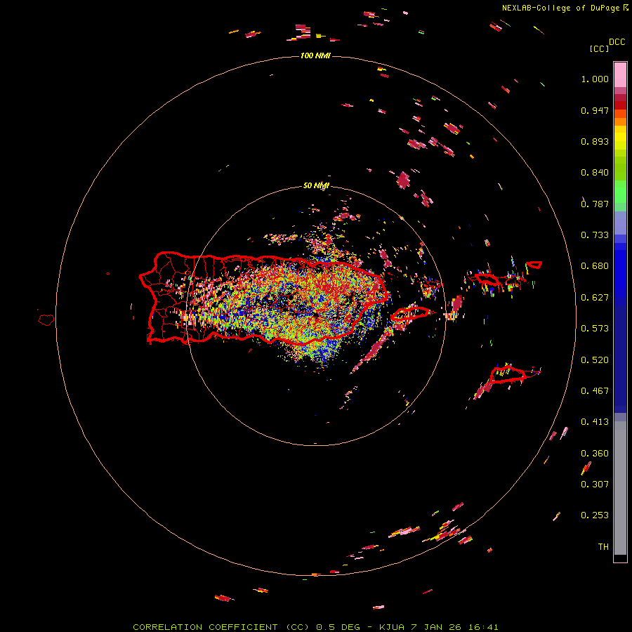
Task: Select the 0.413 scale value
Action: click(x=595, y=422)
